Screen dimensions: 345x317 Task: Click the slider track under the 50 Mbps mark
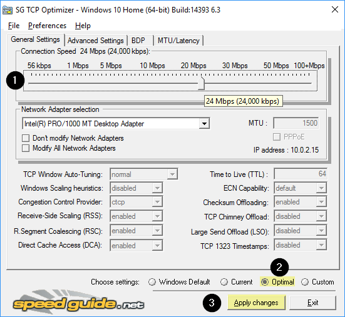click(x=276, y=83)
